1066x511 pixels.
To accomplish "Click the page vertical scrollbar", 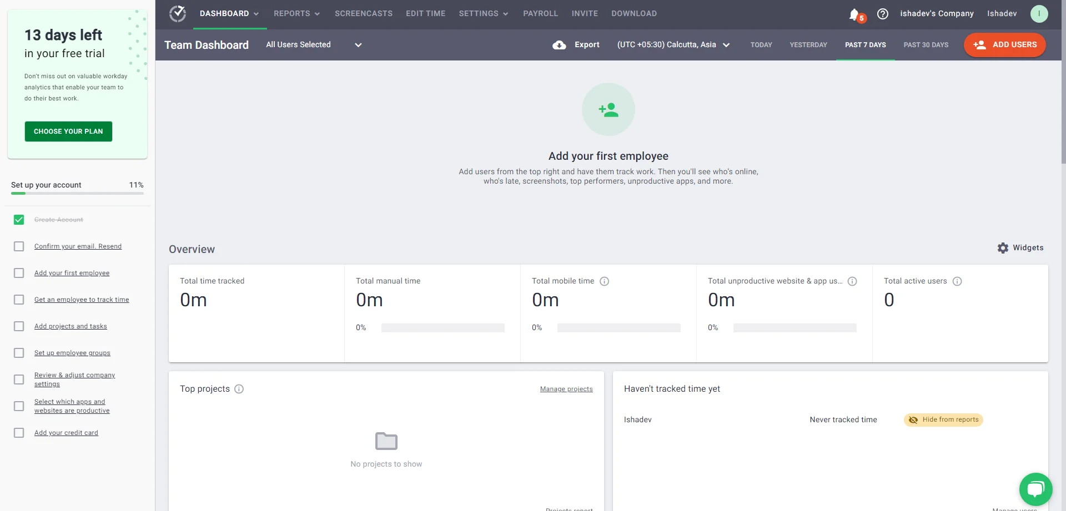I will click(1063, 83).
